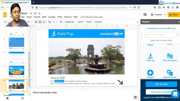This screenshot has width=180, height=101.
Task: Bookmark this page star
Action: click(x=139, y=8)
